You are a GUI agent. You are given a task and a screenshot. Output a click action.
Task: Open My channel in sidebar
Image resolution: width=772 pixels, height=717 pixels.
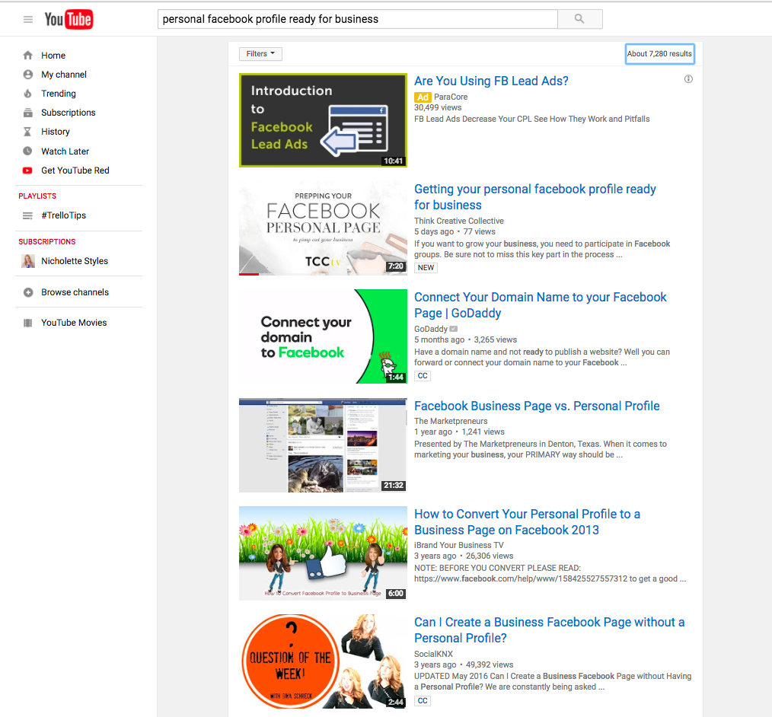point(64,75)
